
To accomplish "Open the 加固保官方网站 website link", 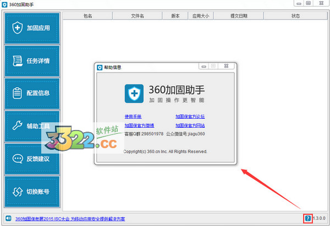I will [x=190, y=126].
